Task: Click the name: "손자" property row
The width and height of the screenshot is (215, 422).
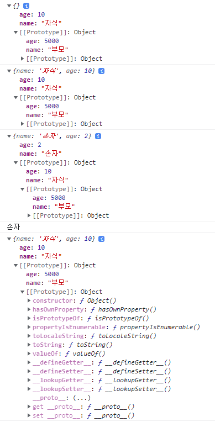Action: [x=40, y=154]
